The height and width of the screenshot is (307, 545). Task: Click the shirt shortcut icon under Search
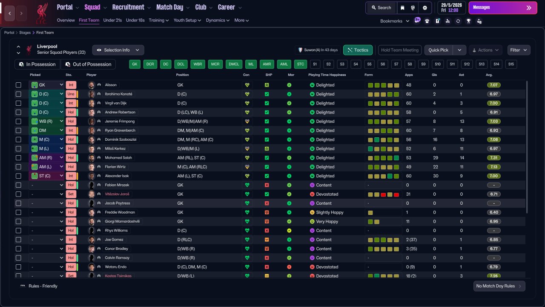tap(427, 21)
